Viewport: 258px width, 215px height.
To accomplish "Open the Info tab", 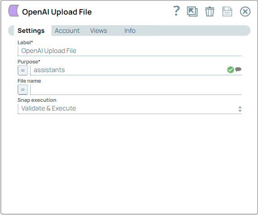I will (130, 31).
